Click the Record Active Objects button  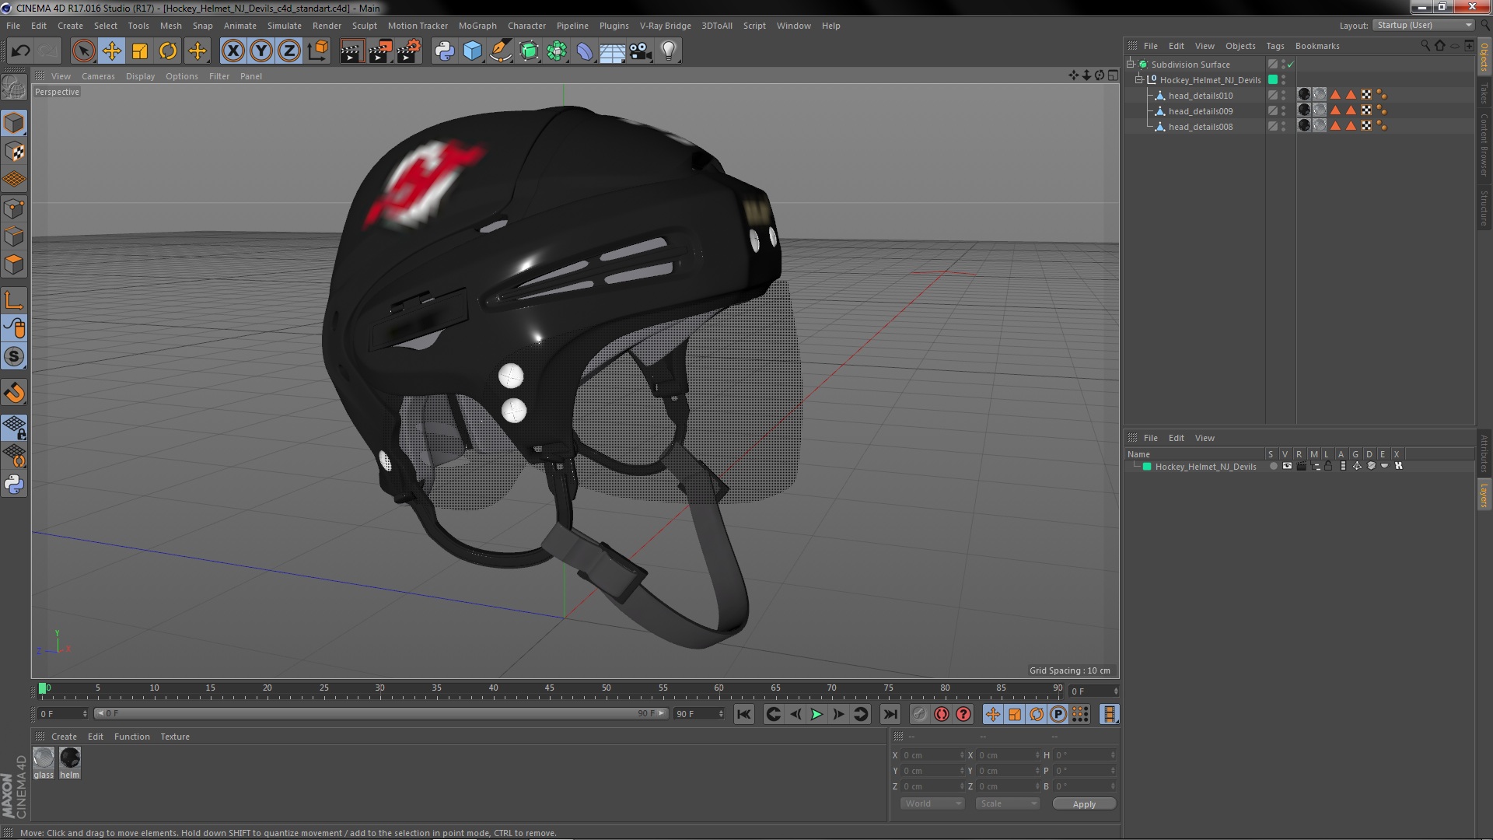920,714
